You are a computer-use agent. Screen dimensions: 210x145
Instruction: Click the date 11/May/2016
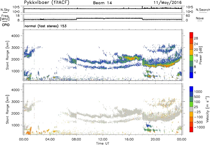tap(167, 3)
